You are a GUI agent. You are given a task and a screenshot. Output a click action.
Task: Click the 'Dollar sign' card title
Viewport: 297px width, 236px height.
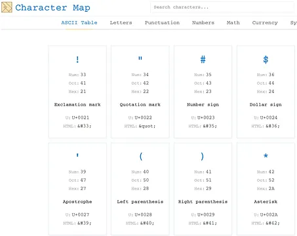tap(266, 105)
